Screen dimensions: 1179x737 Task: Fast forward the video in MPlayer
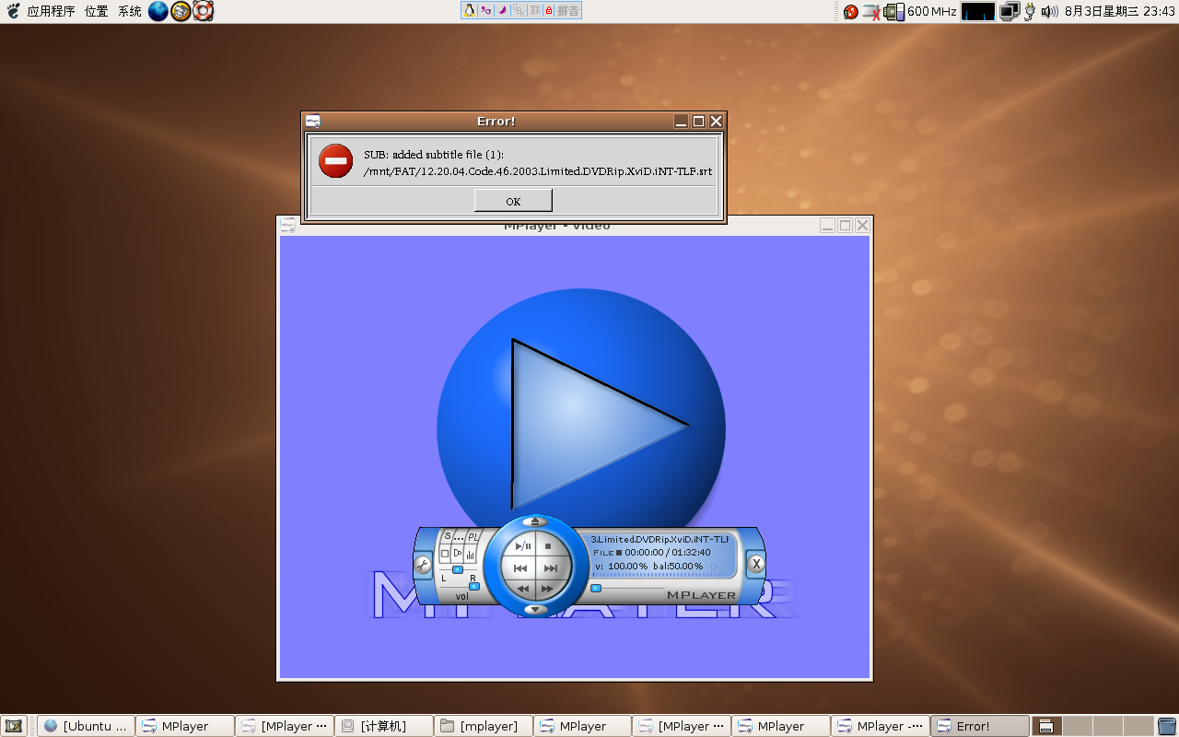547,589
